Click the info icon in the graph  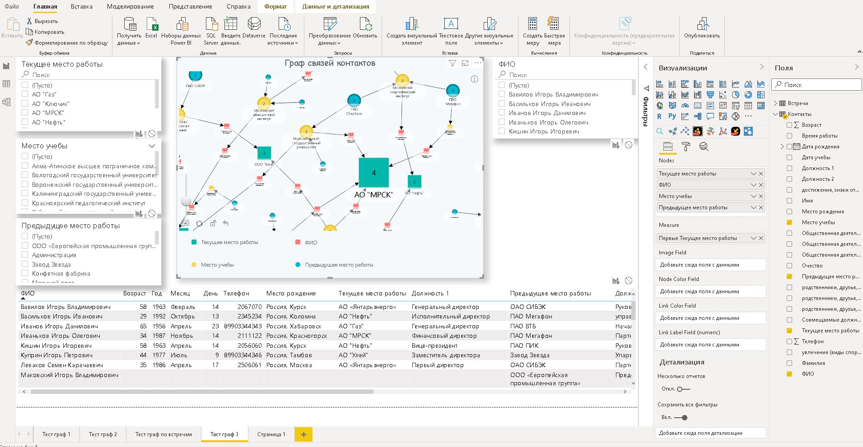point(474,79)
